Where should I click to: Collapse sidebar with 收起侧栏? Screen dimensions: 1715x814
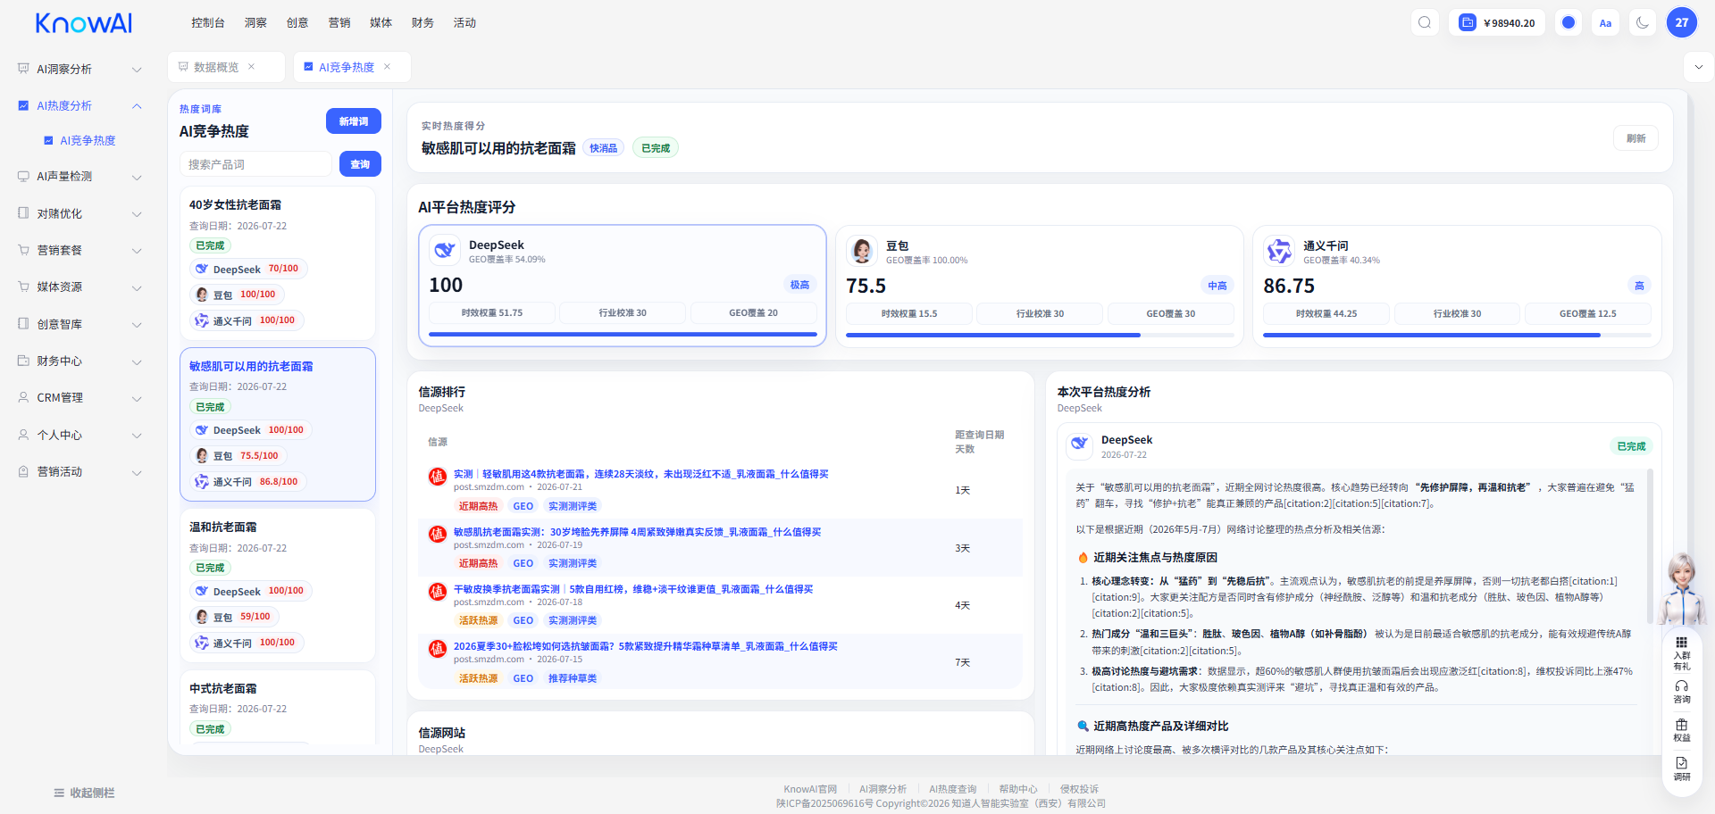[84, 793]
